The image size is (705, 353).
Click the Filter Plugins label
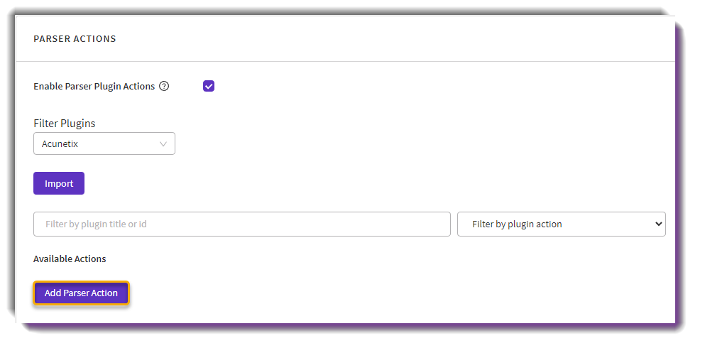pos(65,123)
